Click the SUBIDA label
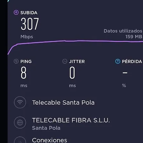This screenshot has width=143, height=143. coord(29,13)
